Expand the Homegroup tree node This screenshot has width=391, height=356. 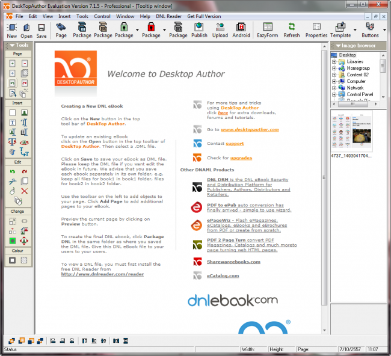(334, 68)
